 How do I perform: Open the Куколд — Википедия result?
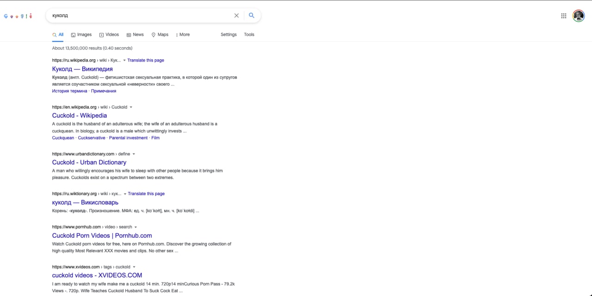tap(82, 69)
